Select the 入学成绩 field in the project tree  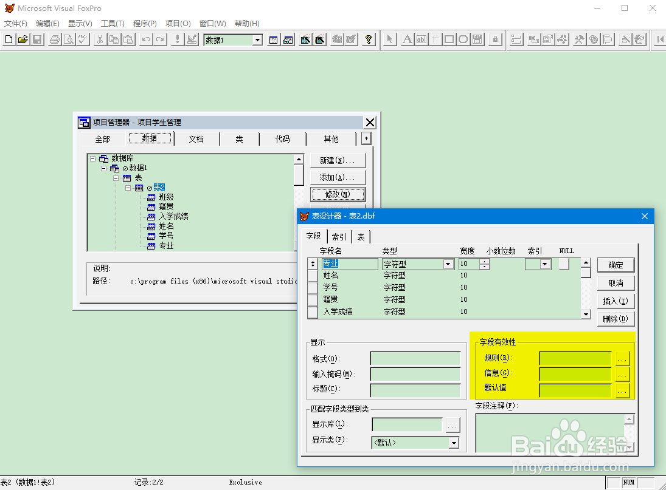(x=173, y=217)
